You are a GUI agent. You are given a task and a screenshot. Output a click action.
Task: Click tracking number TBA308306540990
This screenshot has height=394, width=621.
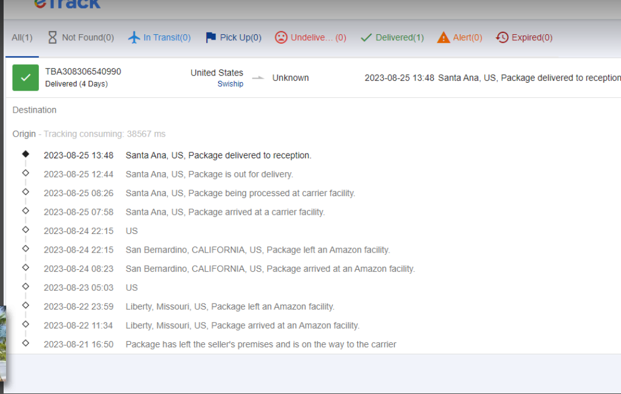(x=83, y=72)
